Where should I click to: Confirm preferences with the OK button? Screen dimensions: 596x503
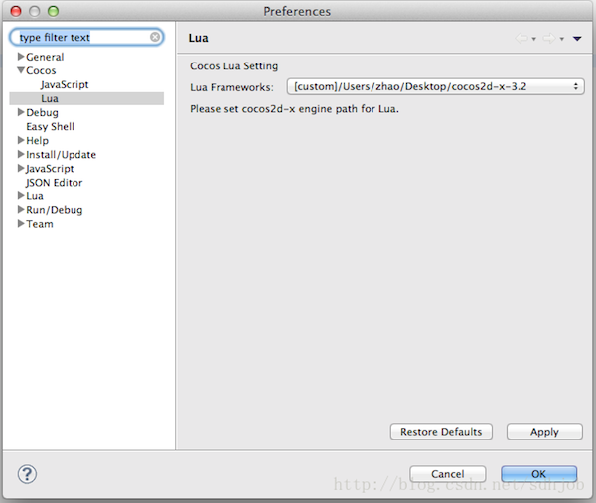[x=538, y=474]
